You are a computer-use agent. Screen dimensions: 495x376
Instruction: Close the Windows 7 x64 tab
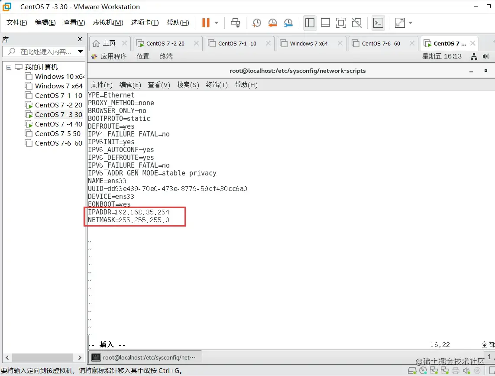point(340,43)
